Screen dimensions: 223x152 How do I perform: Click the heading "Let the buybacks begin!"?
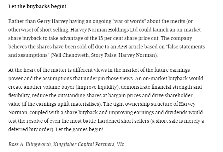[x=37, y=7]
